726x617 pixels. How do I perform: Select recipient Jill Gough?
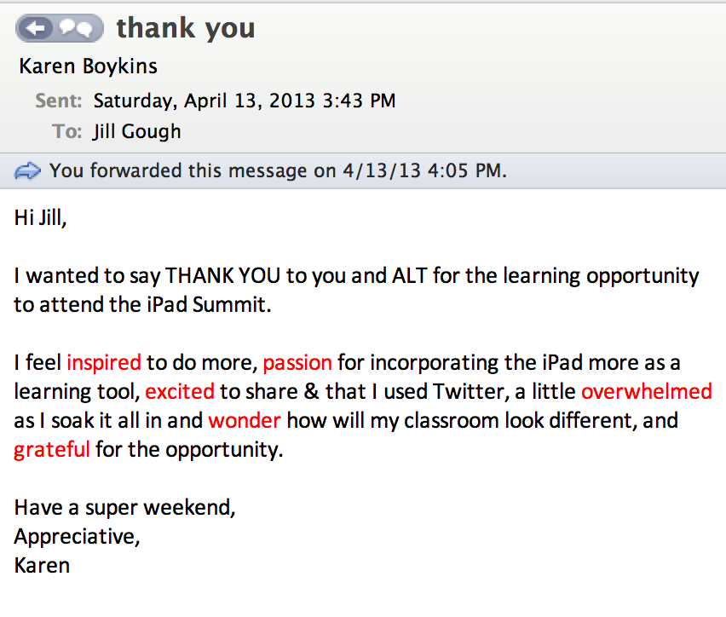click(136, 131)
